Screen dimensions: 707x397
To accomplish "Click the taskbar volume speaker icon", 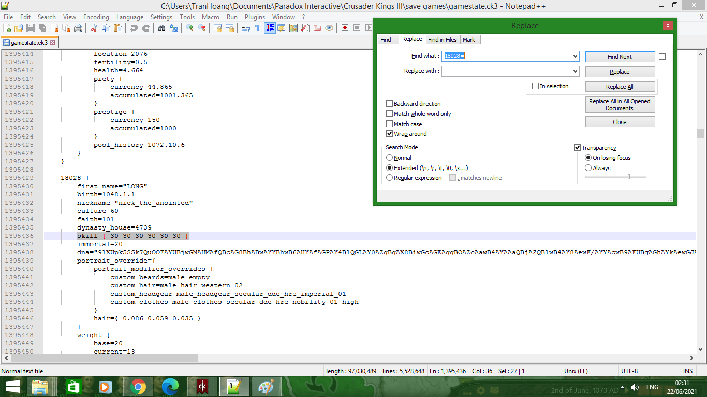I will 635,387.
